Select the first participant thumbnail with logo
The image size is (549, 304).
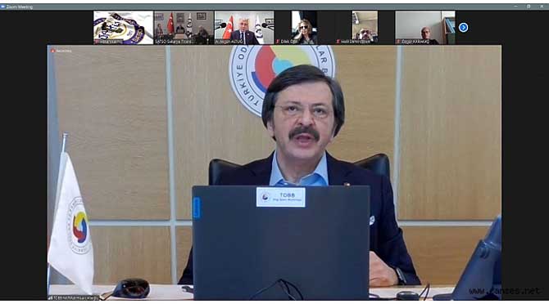(123, 28)
